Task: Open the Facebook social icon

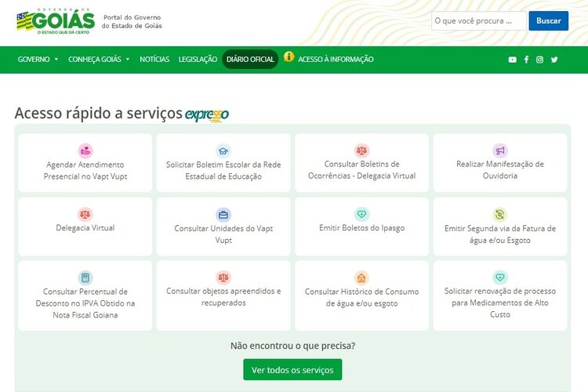Action: tap(526, 60)
